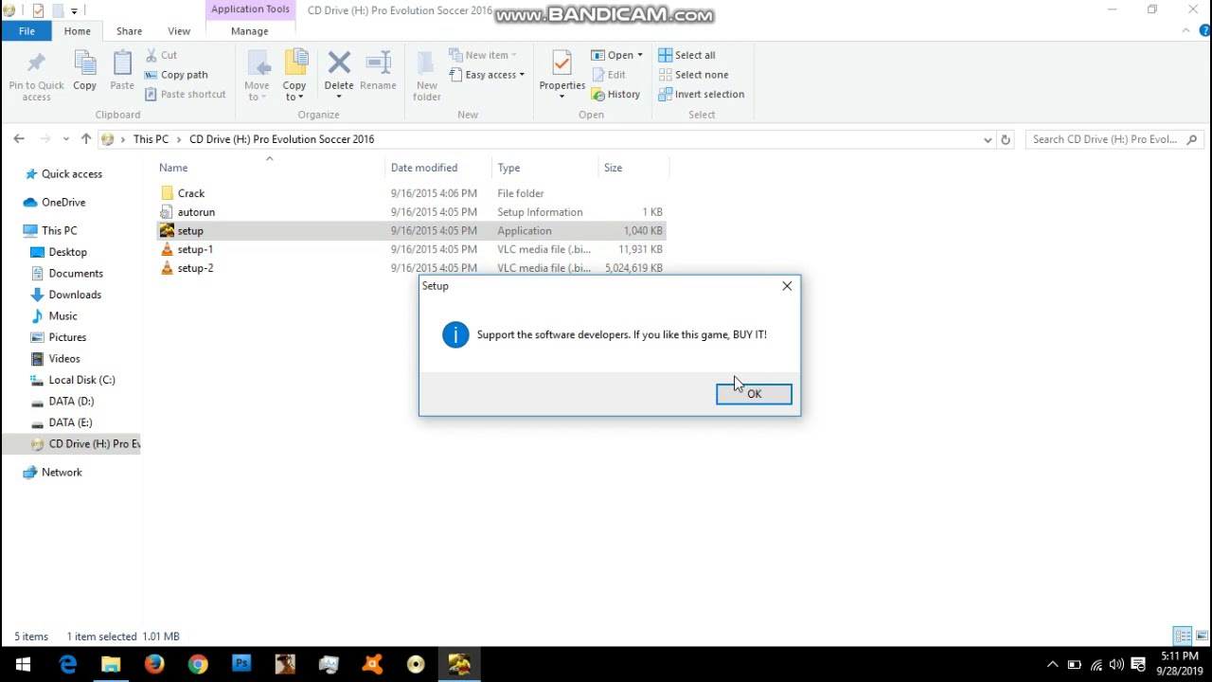
Task: Open Windows Start menu
Action: [x=23, y=665]
